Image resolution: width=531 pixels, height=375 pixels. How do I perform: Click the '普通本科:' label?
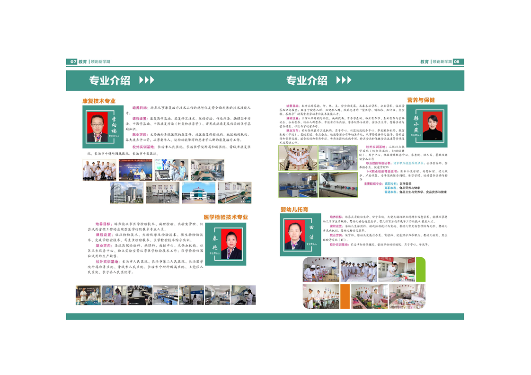[391, 192]
